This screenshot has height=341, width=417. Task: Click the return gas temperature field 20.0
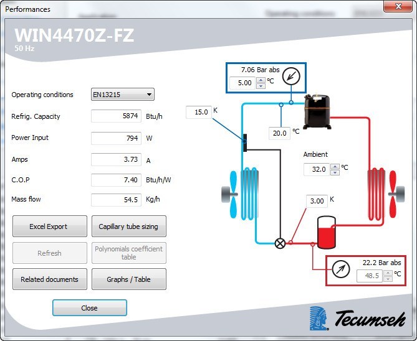point(279,133)
